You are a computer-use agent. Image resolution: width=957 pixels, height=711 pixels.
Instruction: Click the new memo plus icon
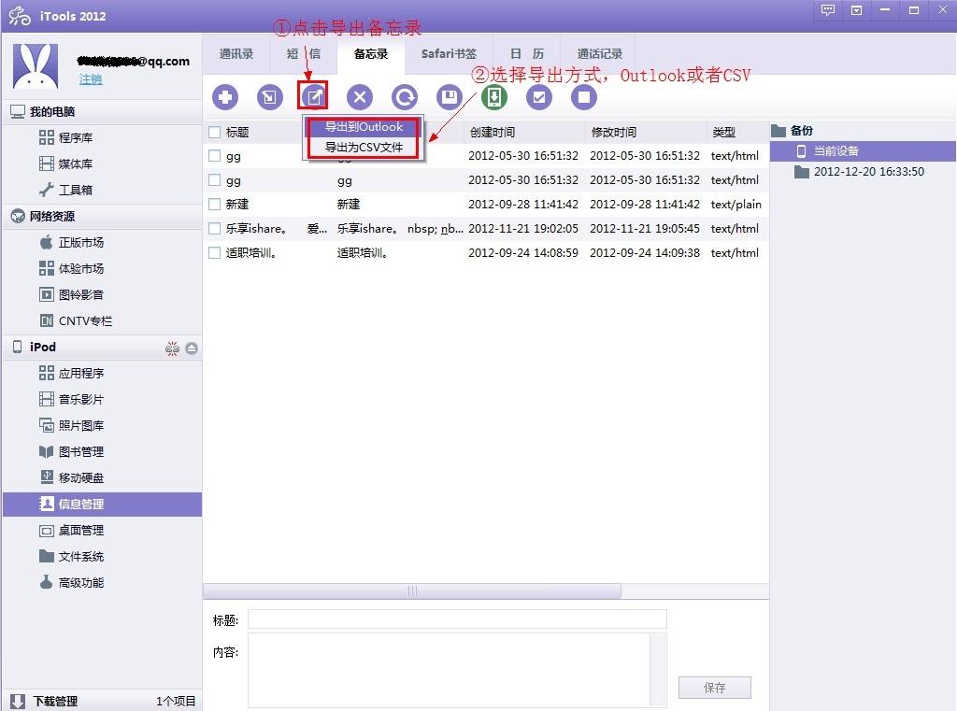[x=225, y=97]
